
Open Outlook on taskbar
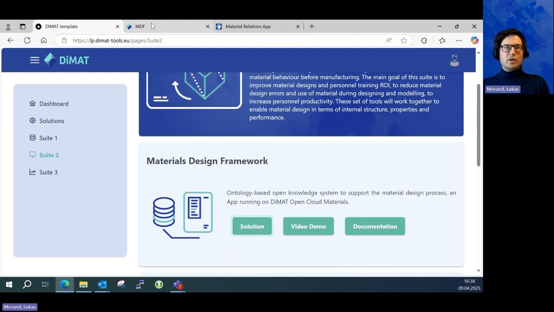click(x=102, y=285)
